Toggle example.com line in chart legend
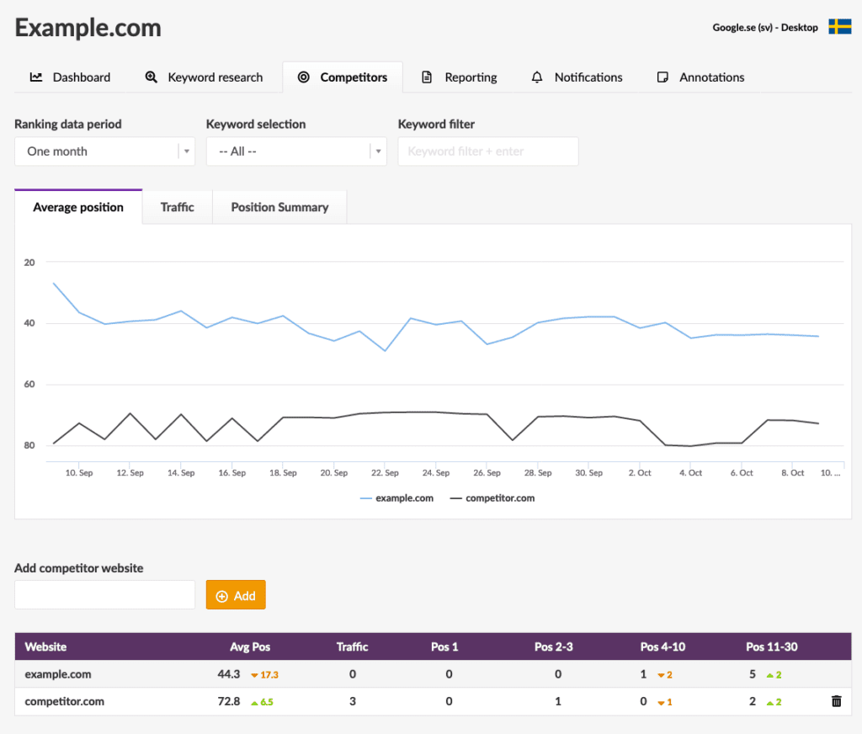Screen dimensions: 862x734 (x=396, y=498)
